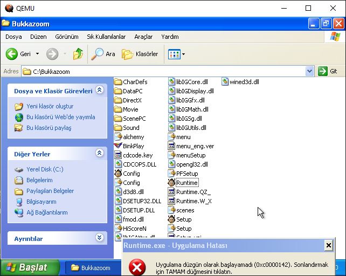Select the monkey-faced Config application icon
Screen dimensions: 346x276
118,174
